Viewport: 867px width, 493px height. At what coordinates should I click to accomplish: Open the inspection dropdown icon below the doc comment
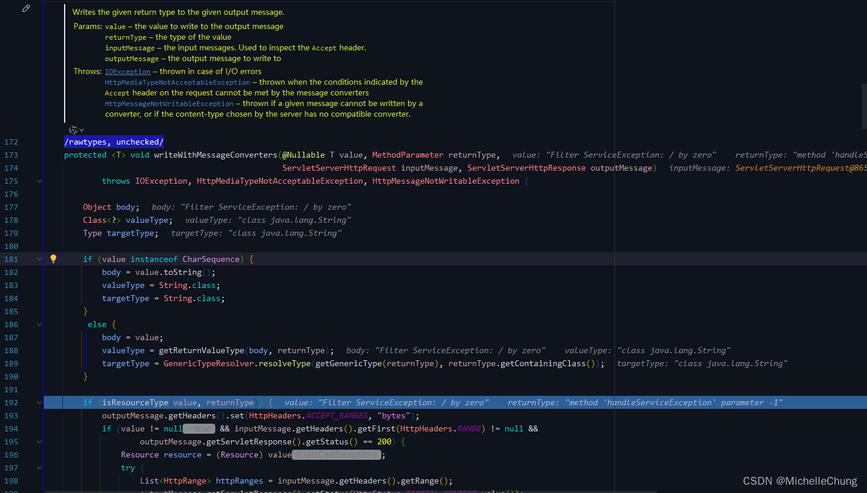[x=76, y=130]
